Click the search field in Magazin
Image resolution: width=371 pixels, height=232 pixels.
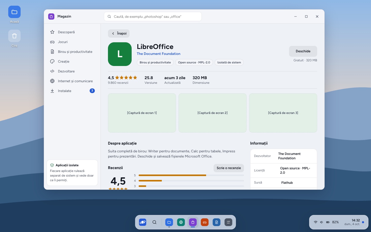coord(153,16)
